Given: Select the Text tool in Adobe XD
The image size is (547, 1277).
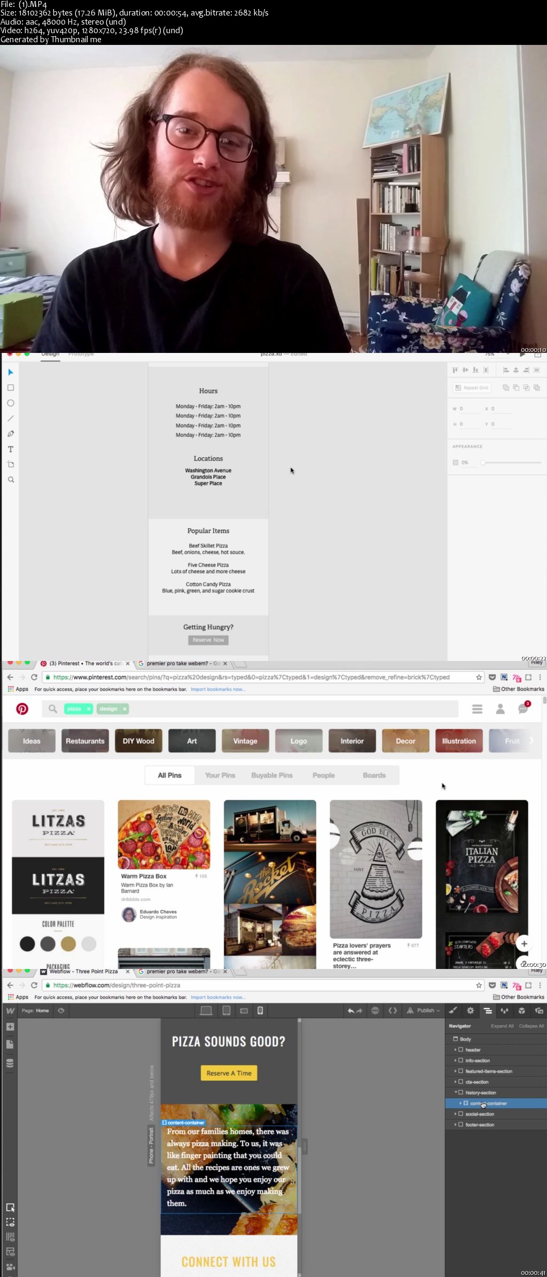Looking at the screenshot, I should (x=10, y=449).
